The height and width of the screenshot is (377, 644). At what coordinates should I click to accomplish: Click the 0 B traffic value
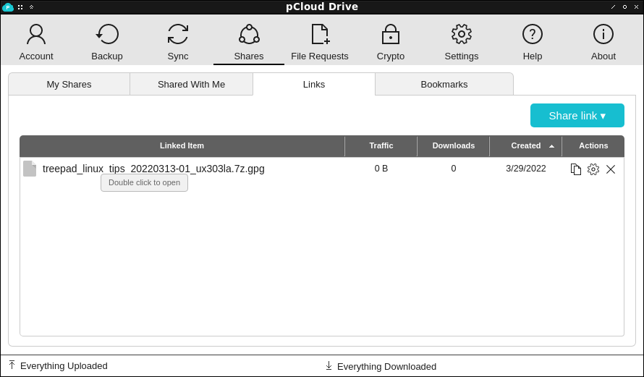click(x=381, y=169)
